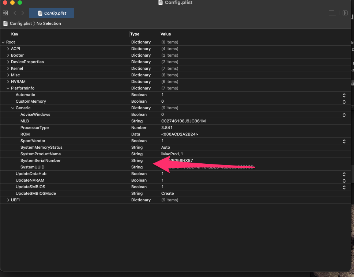Open editor options lines icon
Screen dimensions: 354x277
click(332, 13)
